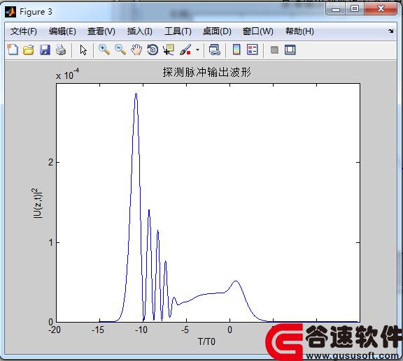This screenshot has width=403, height=361.
Task: Open file with the folder icon
Action: [29, 50]
